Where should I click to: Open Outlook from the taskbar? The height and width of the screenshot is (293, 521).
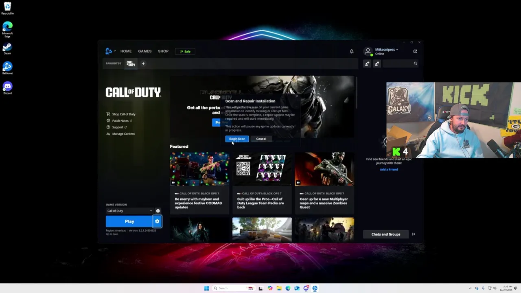tap(297, 288)
